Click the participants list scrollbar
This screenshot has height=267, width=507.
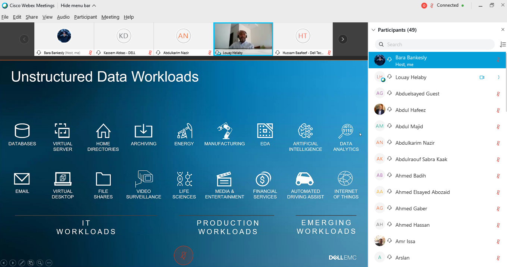506,82
